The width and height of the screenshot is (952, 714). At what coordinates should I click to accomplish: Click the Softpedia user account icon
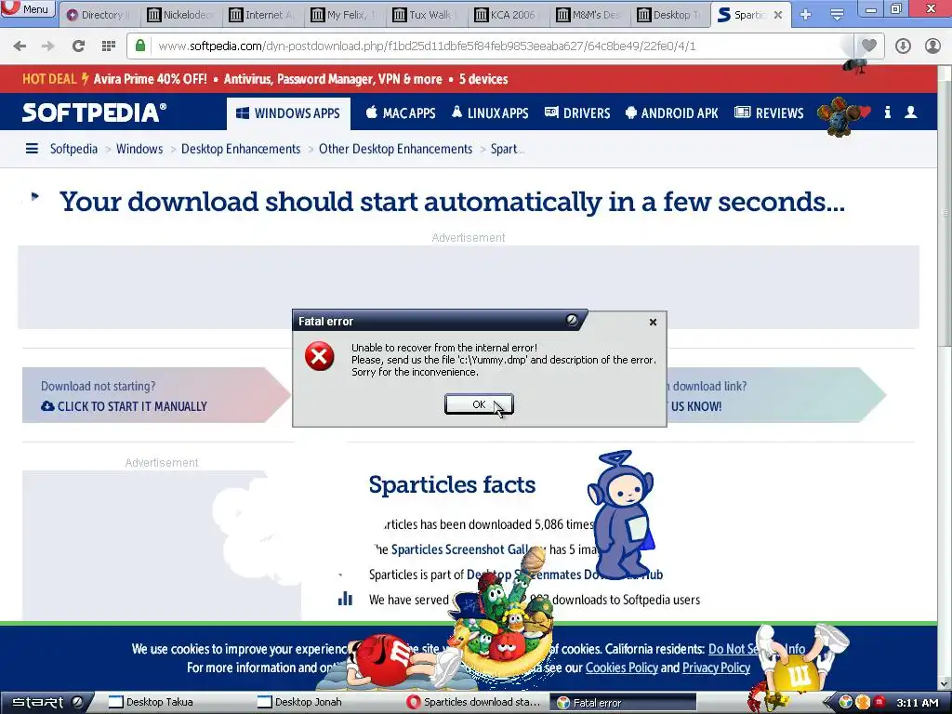point(911,112)
